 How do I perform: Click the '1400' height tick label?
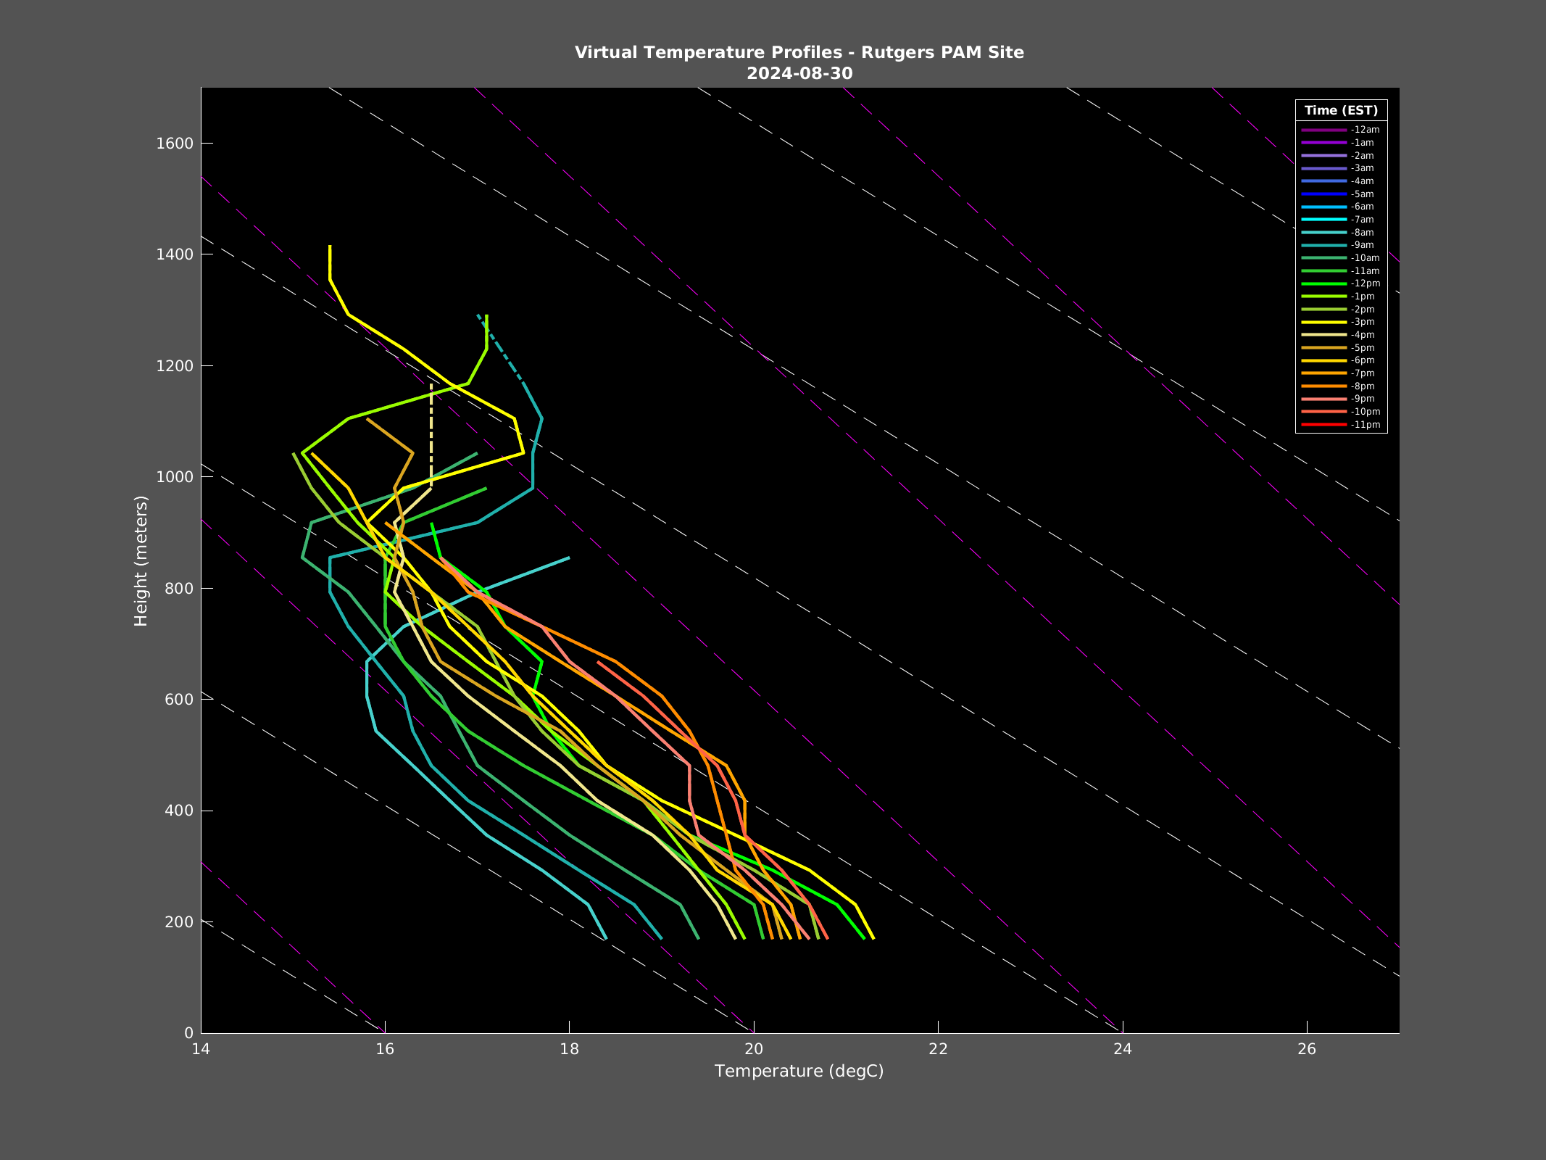tap(175, 254)
